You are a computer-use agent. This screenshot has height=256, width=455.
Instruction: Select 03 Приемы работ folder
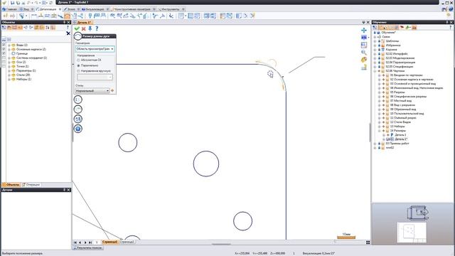tap(397, 144)
